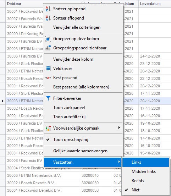Choose Midden links in Vastzetten submenu

(144, 171)
